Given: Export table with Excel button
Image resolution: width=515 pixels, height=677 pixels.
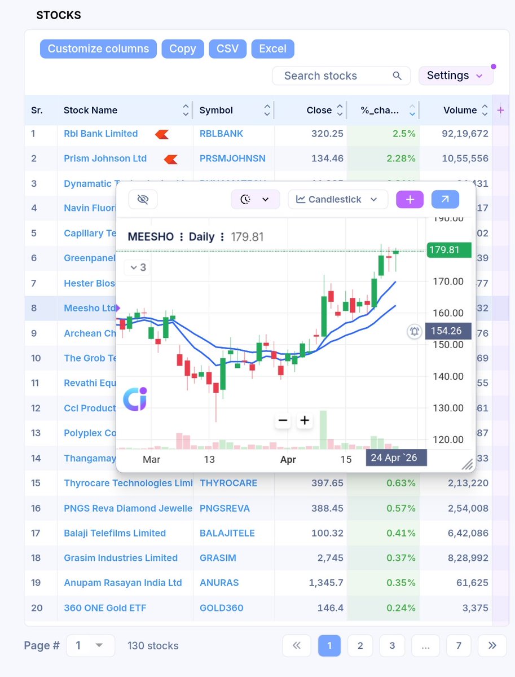Looking at the screenshot, I should [273, 49].
